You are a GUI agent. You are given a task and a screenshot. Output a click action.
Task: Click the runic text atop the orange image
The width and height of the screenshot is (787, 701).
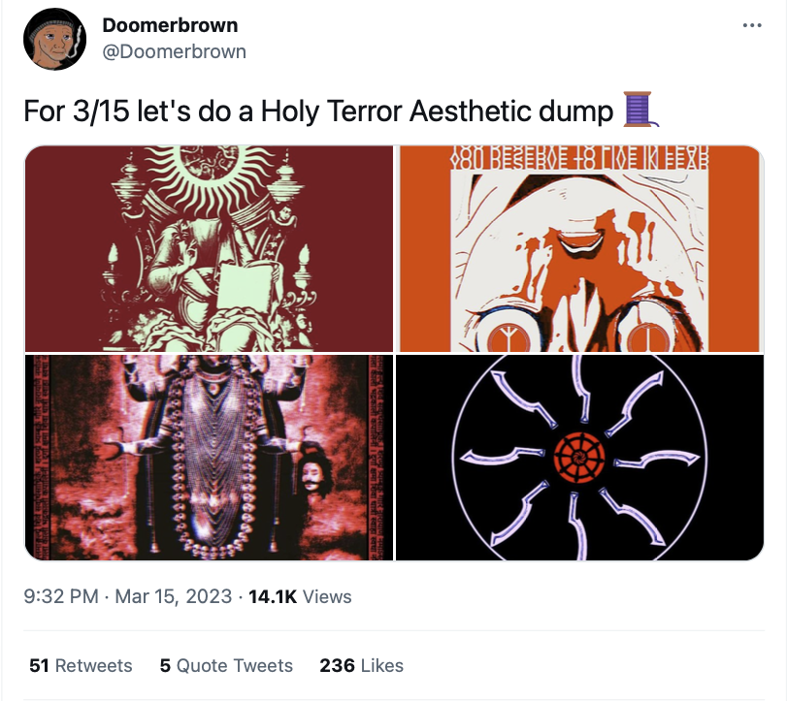579,157
